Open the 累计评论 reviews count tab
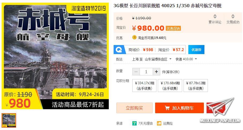Screen dimensions: 243x130 [x=215, y=19]
